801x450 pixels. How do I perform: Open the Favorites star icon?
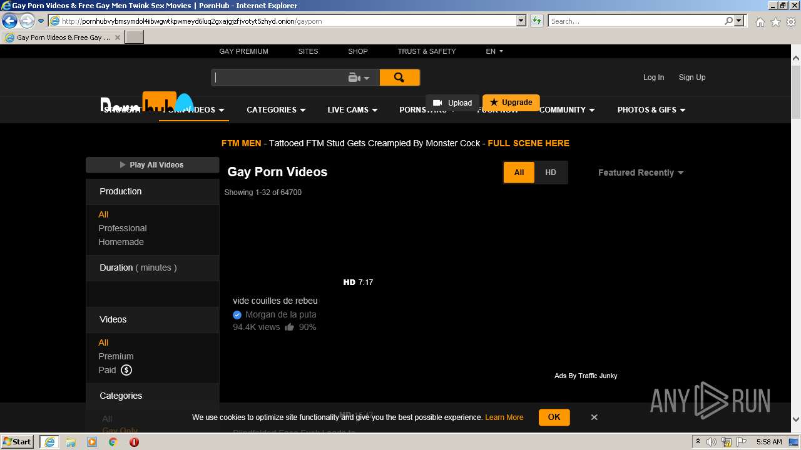click(775, 22)
